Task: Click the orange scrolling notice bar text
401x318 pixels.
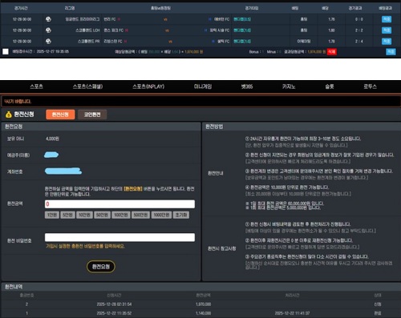Action: tap(18, 102)
